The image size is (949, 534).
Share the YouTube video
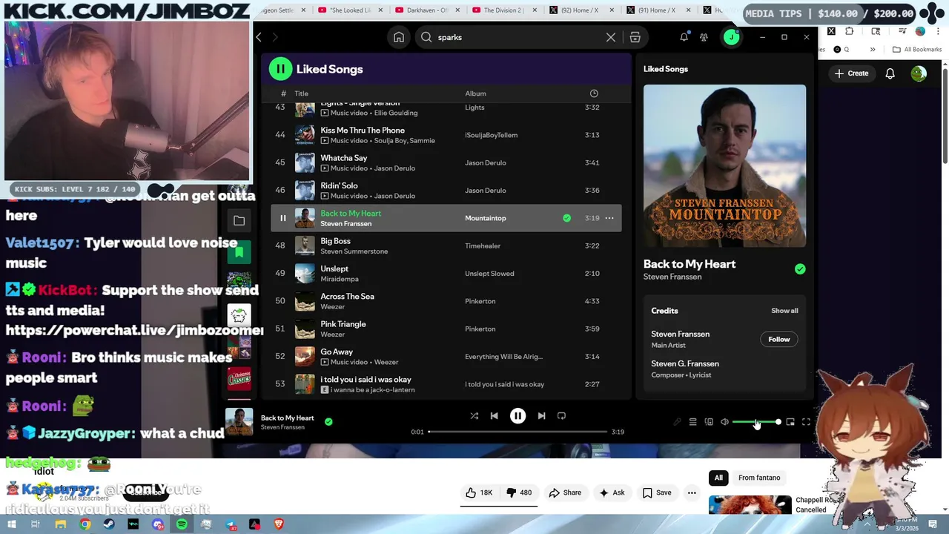(565, 492)
